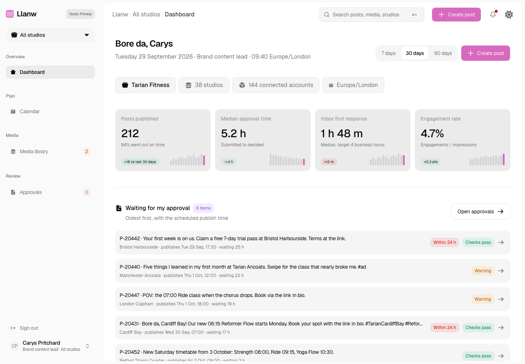
Task: Click Checks pass badge on P-20431
Action: [x=478, y=328]
